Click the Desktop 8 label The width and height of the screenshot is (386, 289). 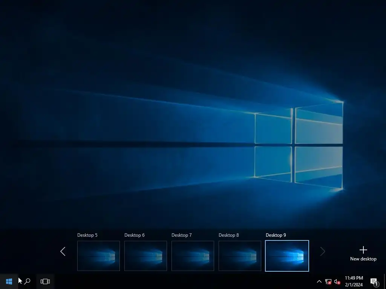(x=229, y=235)
